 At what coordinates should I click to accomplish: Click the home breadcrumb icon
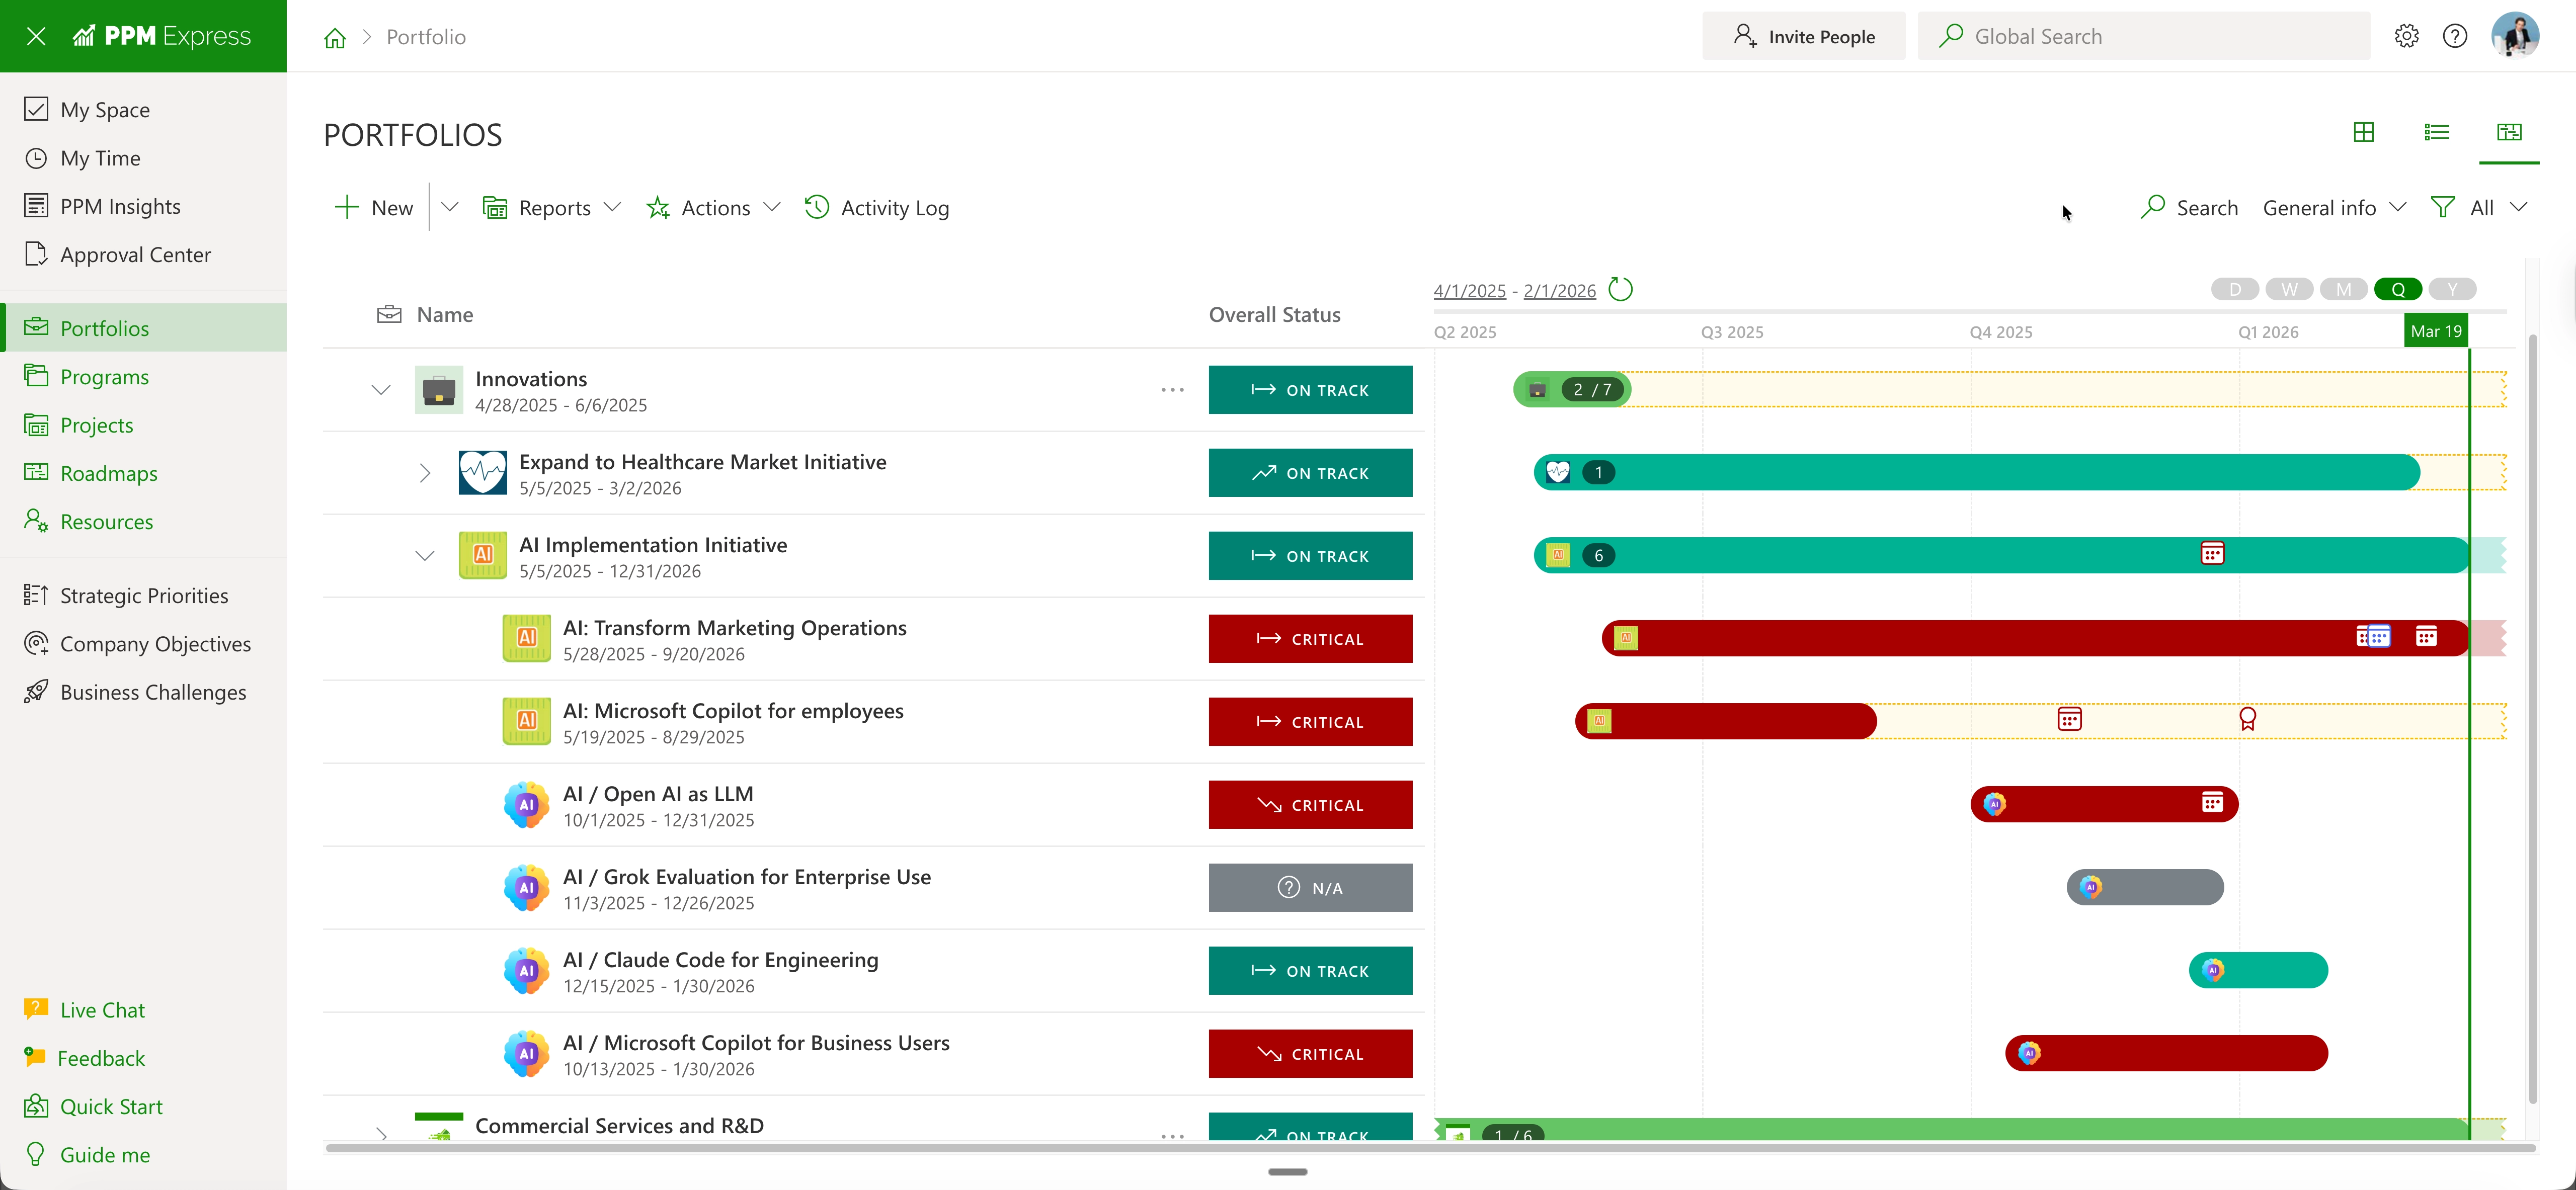[x=335, y=37]
